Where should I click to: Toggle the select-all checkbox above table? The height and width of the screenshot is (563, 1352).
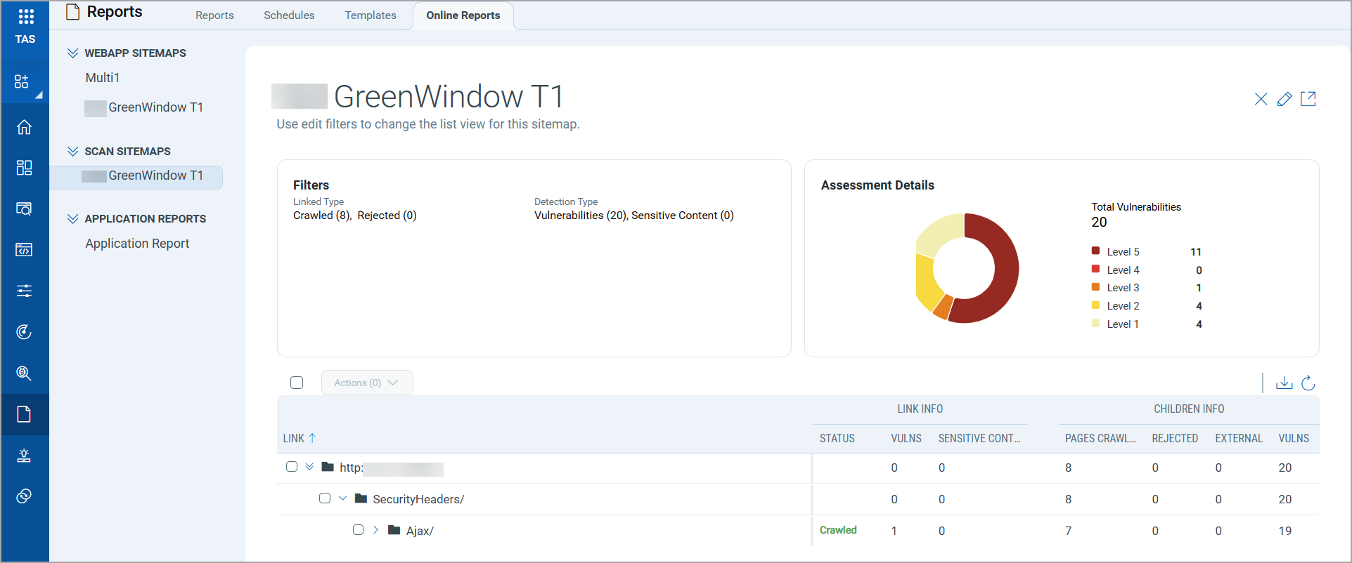tap(297, 383)
